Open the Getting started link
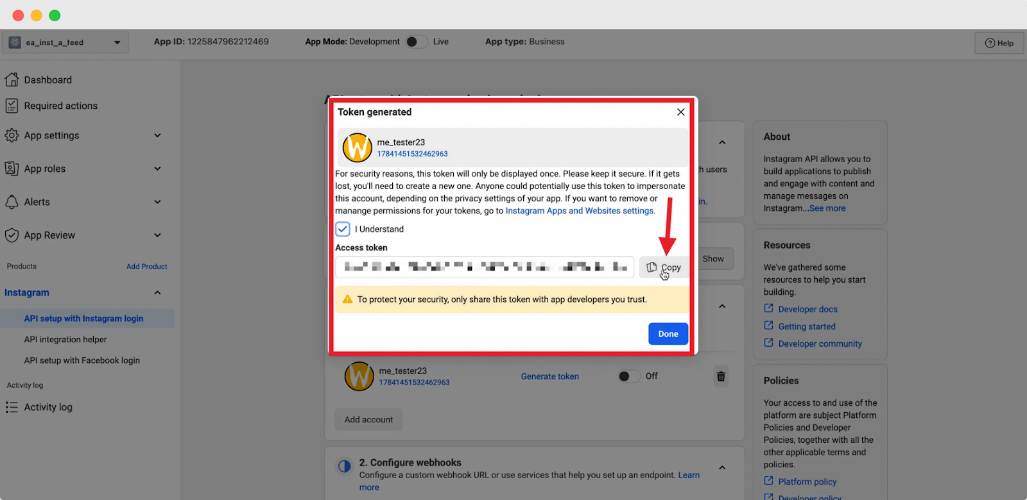The width and height of the screenshot is (1027, 500). [807, 326]
